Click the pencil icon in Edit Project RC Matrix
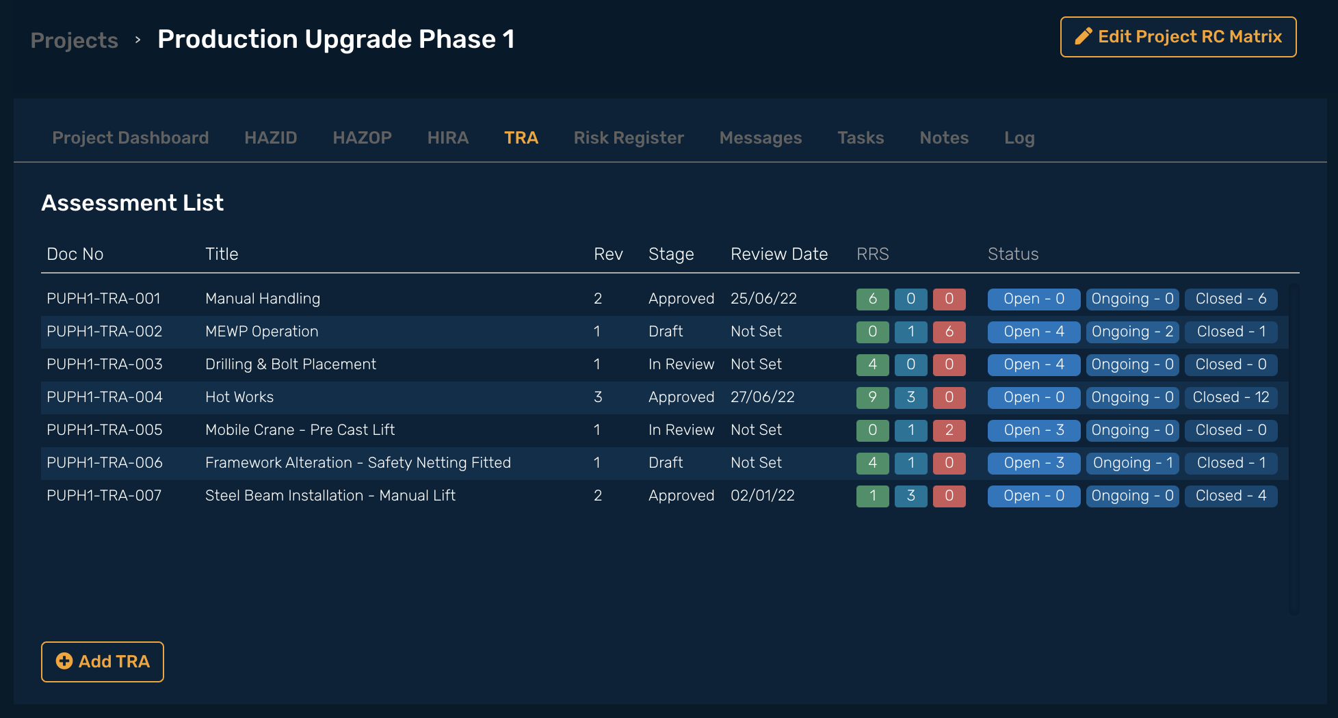The height and width of the screenshot is (718, 1338). coord(1083,37)
